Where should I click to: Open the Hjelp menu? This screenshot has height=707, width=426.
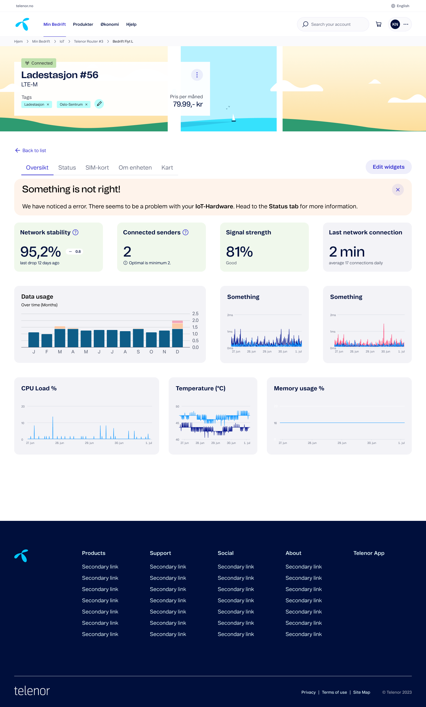click(x=131, y=24)
